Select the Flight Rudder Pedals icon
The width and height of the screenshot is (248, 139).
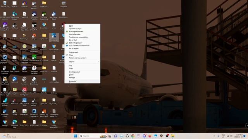(x=15, y=16)
